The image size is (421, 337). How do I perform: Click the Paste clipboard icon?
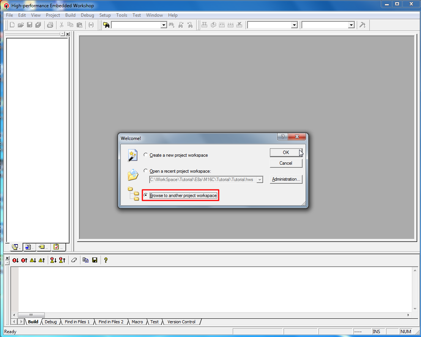click(79, 25)
